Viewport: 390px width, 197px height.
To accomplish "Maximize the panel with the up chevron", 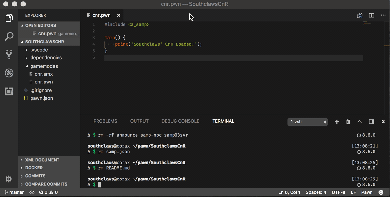I will pos(360,122).
